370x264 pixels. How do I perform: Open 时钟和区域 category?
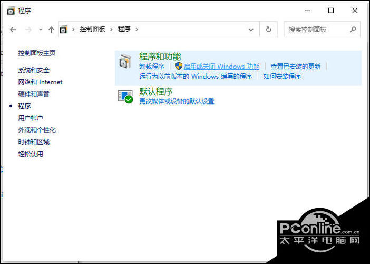(x=34, y=142)
